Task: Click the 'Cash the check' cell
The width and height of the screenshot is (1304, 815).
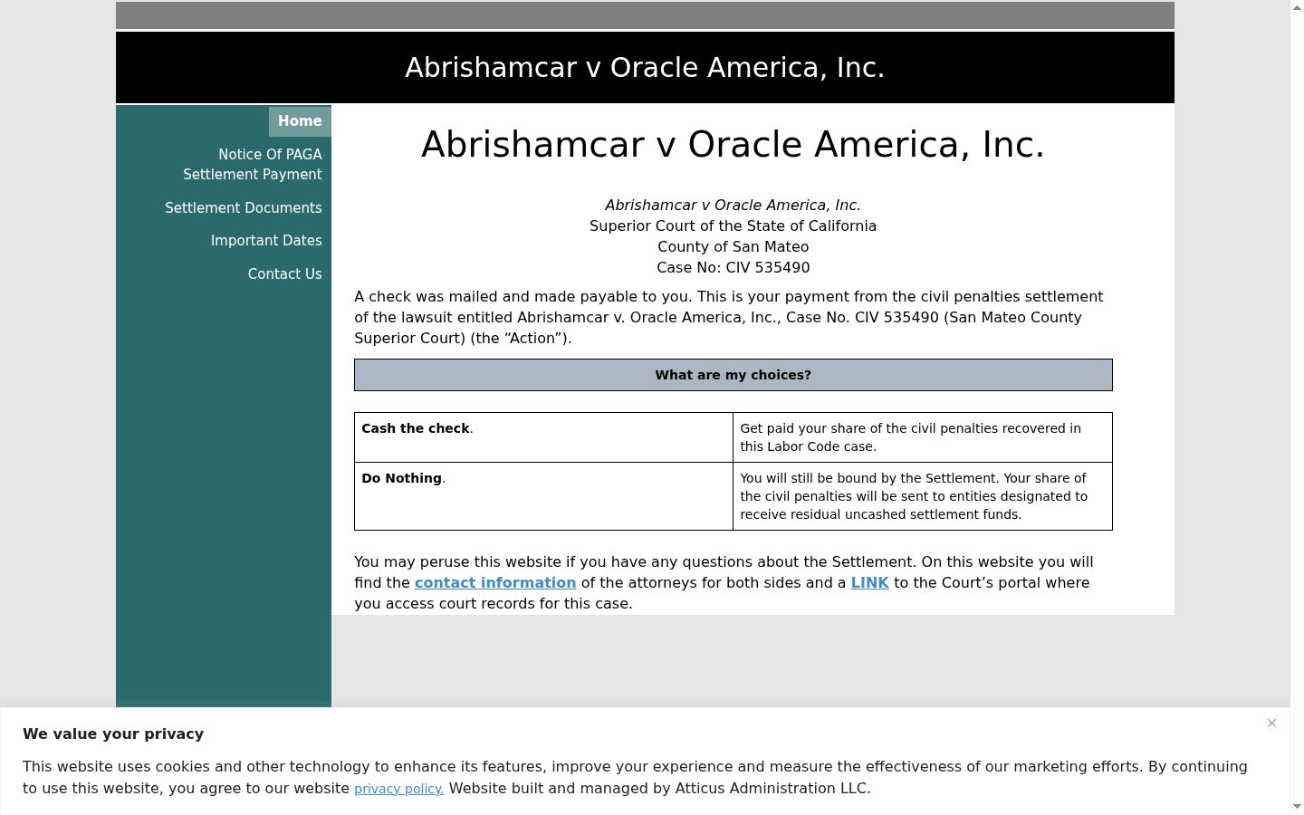Action: click(543, 437)
